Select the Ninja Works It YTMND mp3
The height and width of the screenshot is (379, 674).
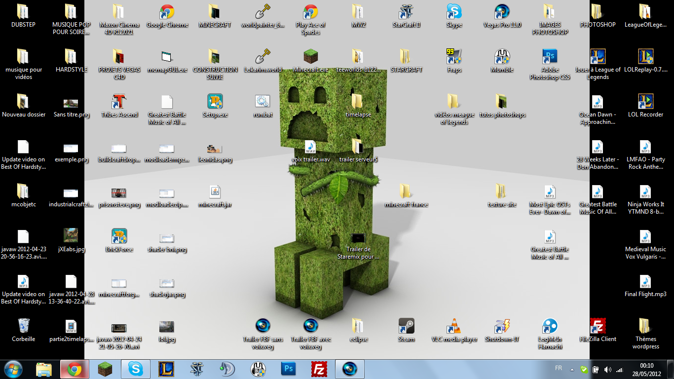(x=645, y=199)
